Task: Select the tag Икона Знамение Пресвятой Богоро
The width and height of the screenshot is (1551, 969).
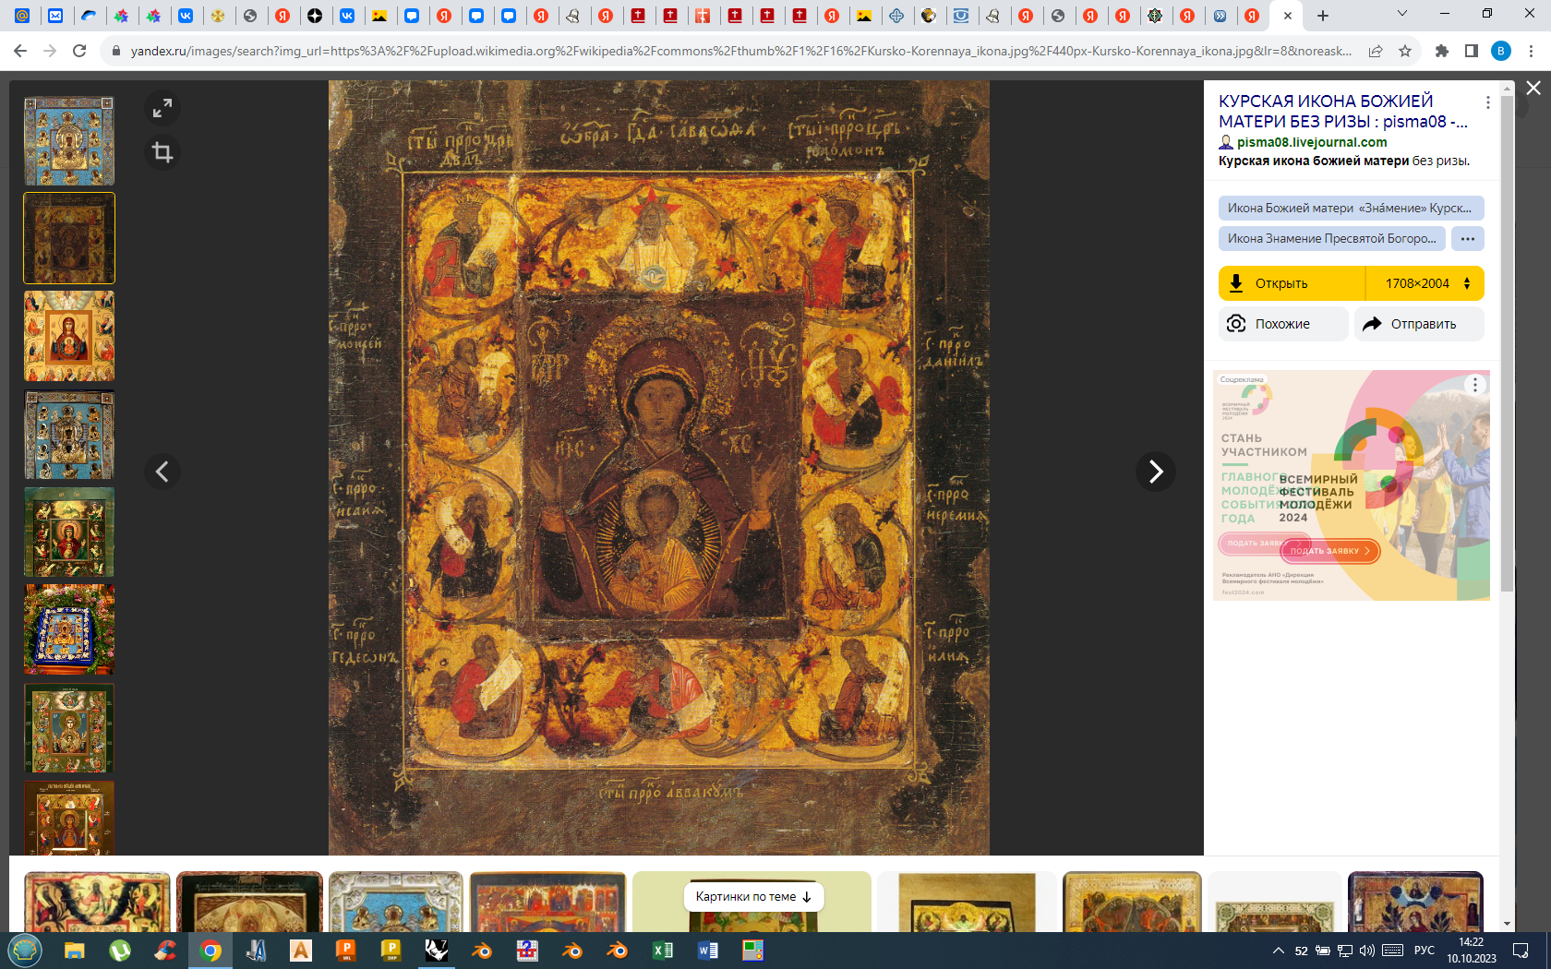Action: click(x=1332, y=238)
